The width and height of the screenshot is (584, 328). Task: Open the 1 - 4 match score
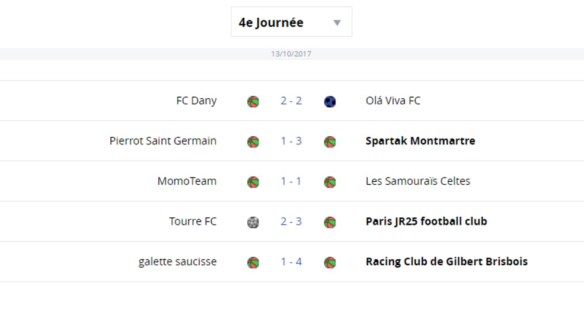point(291,262)
